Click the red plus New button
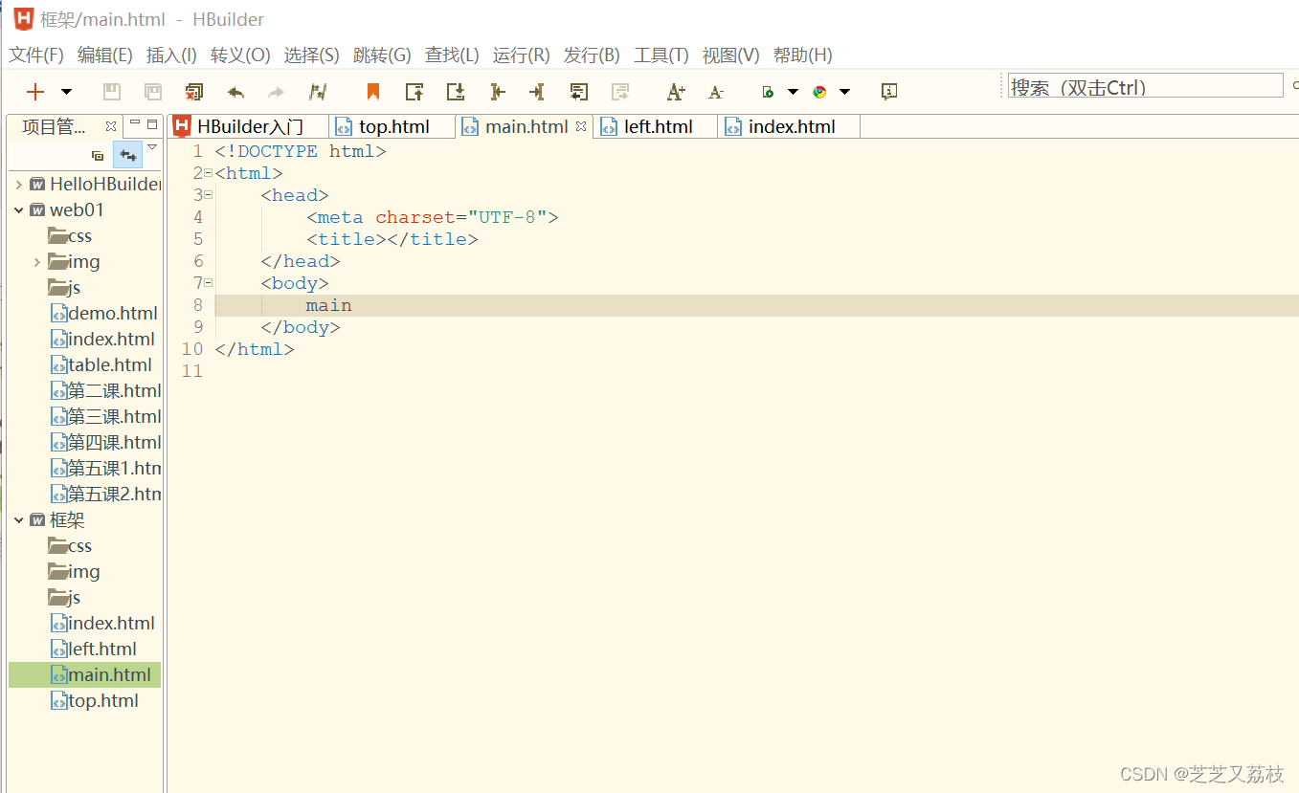Image resolution: width=1299 pixels, height=793 pixels. click(35, 92)
